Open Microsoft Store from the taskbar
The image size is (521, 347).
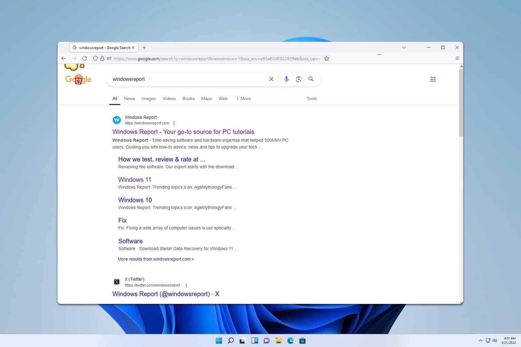tap(303, 341)
